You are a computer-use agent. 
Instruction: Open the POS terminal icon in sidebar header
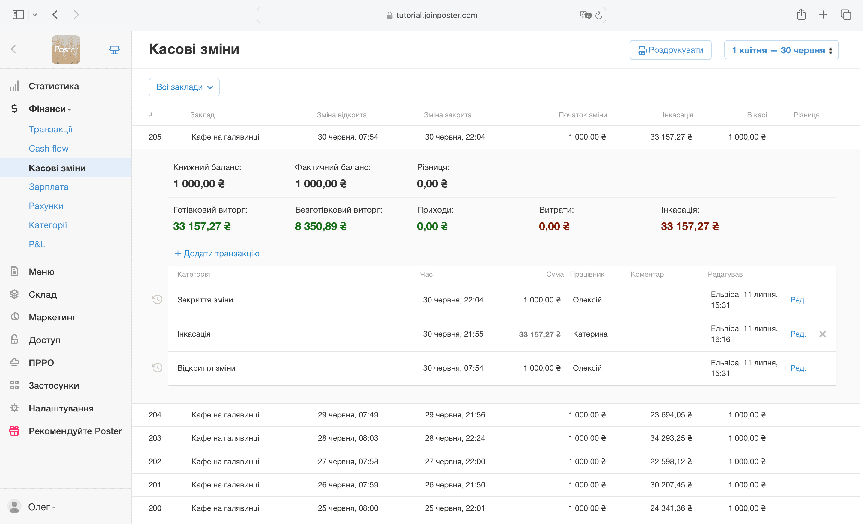[x=114, y=50]
